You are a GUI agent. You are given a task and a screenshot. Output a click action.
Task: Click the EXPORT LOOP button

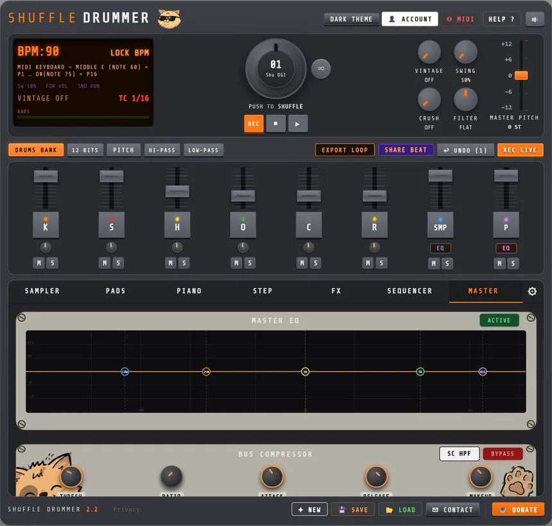tap(345, 150)
